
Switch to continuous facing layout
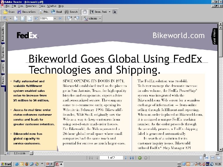coord(213,158)
